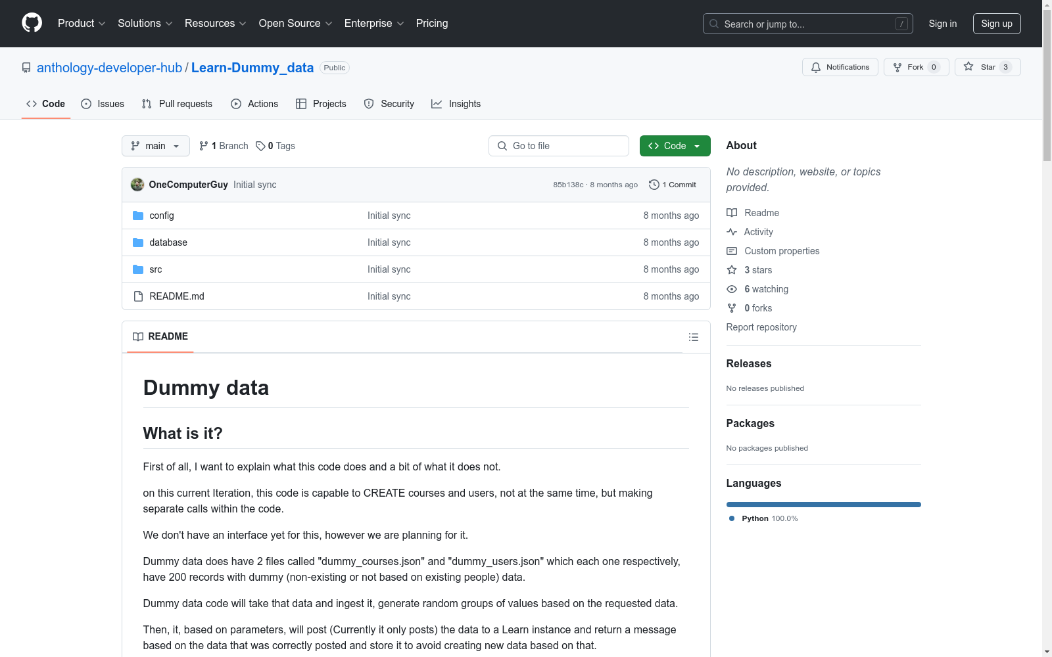Click the star icon beside 3 stars
The width and height of the screenshot is (1052, 657).
click(732, 270)
